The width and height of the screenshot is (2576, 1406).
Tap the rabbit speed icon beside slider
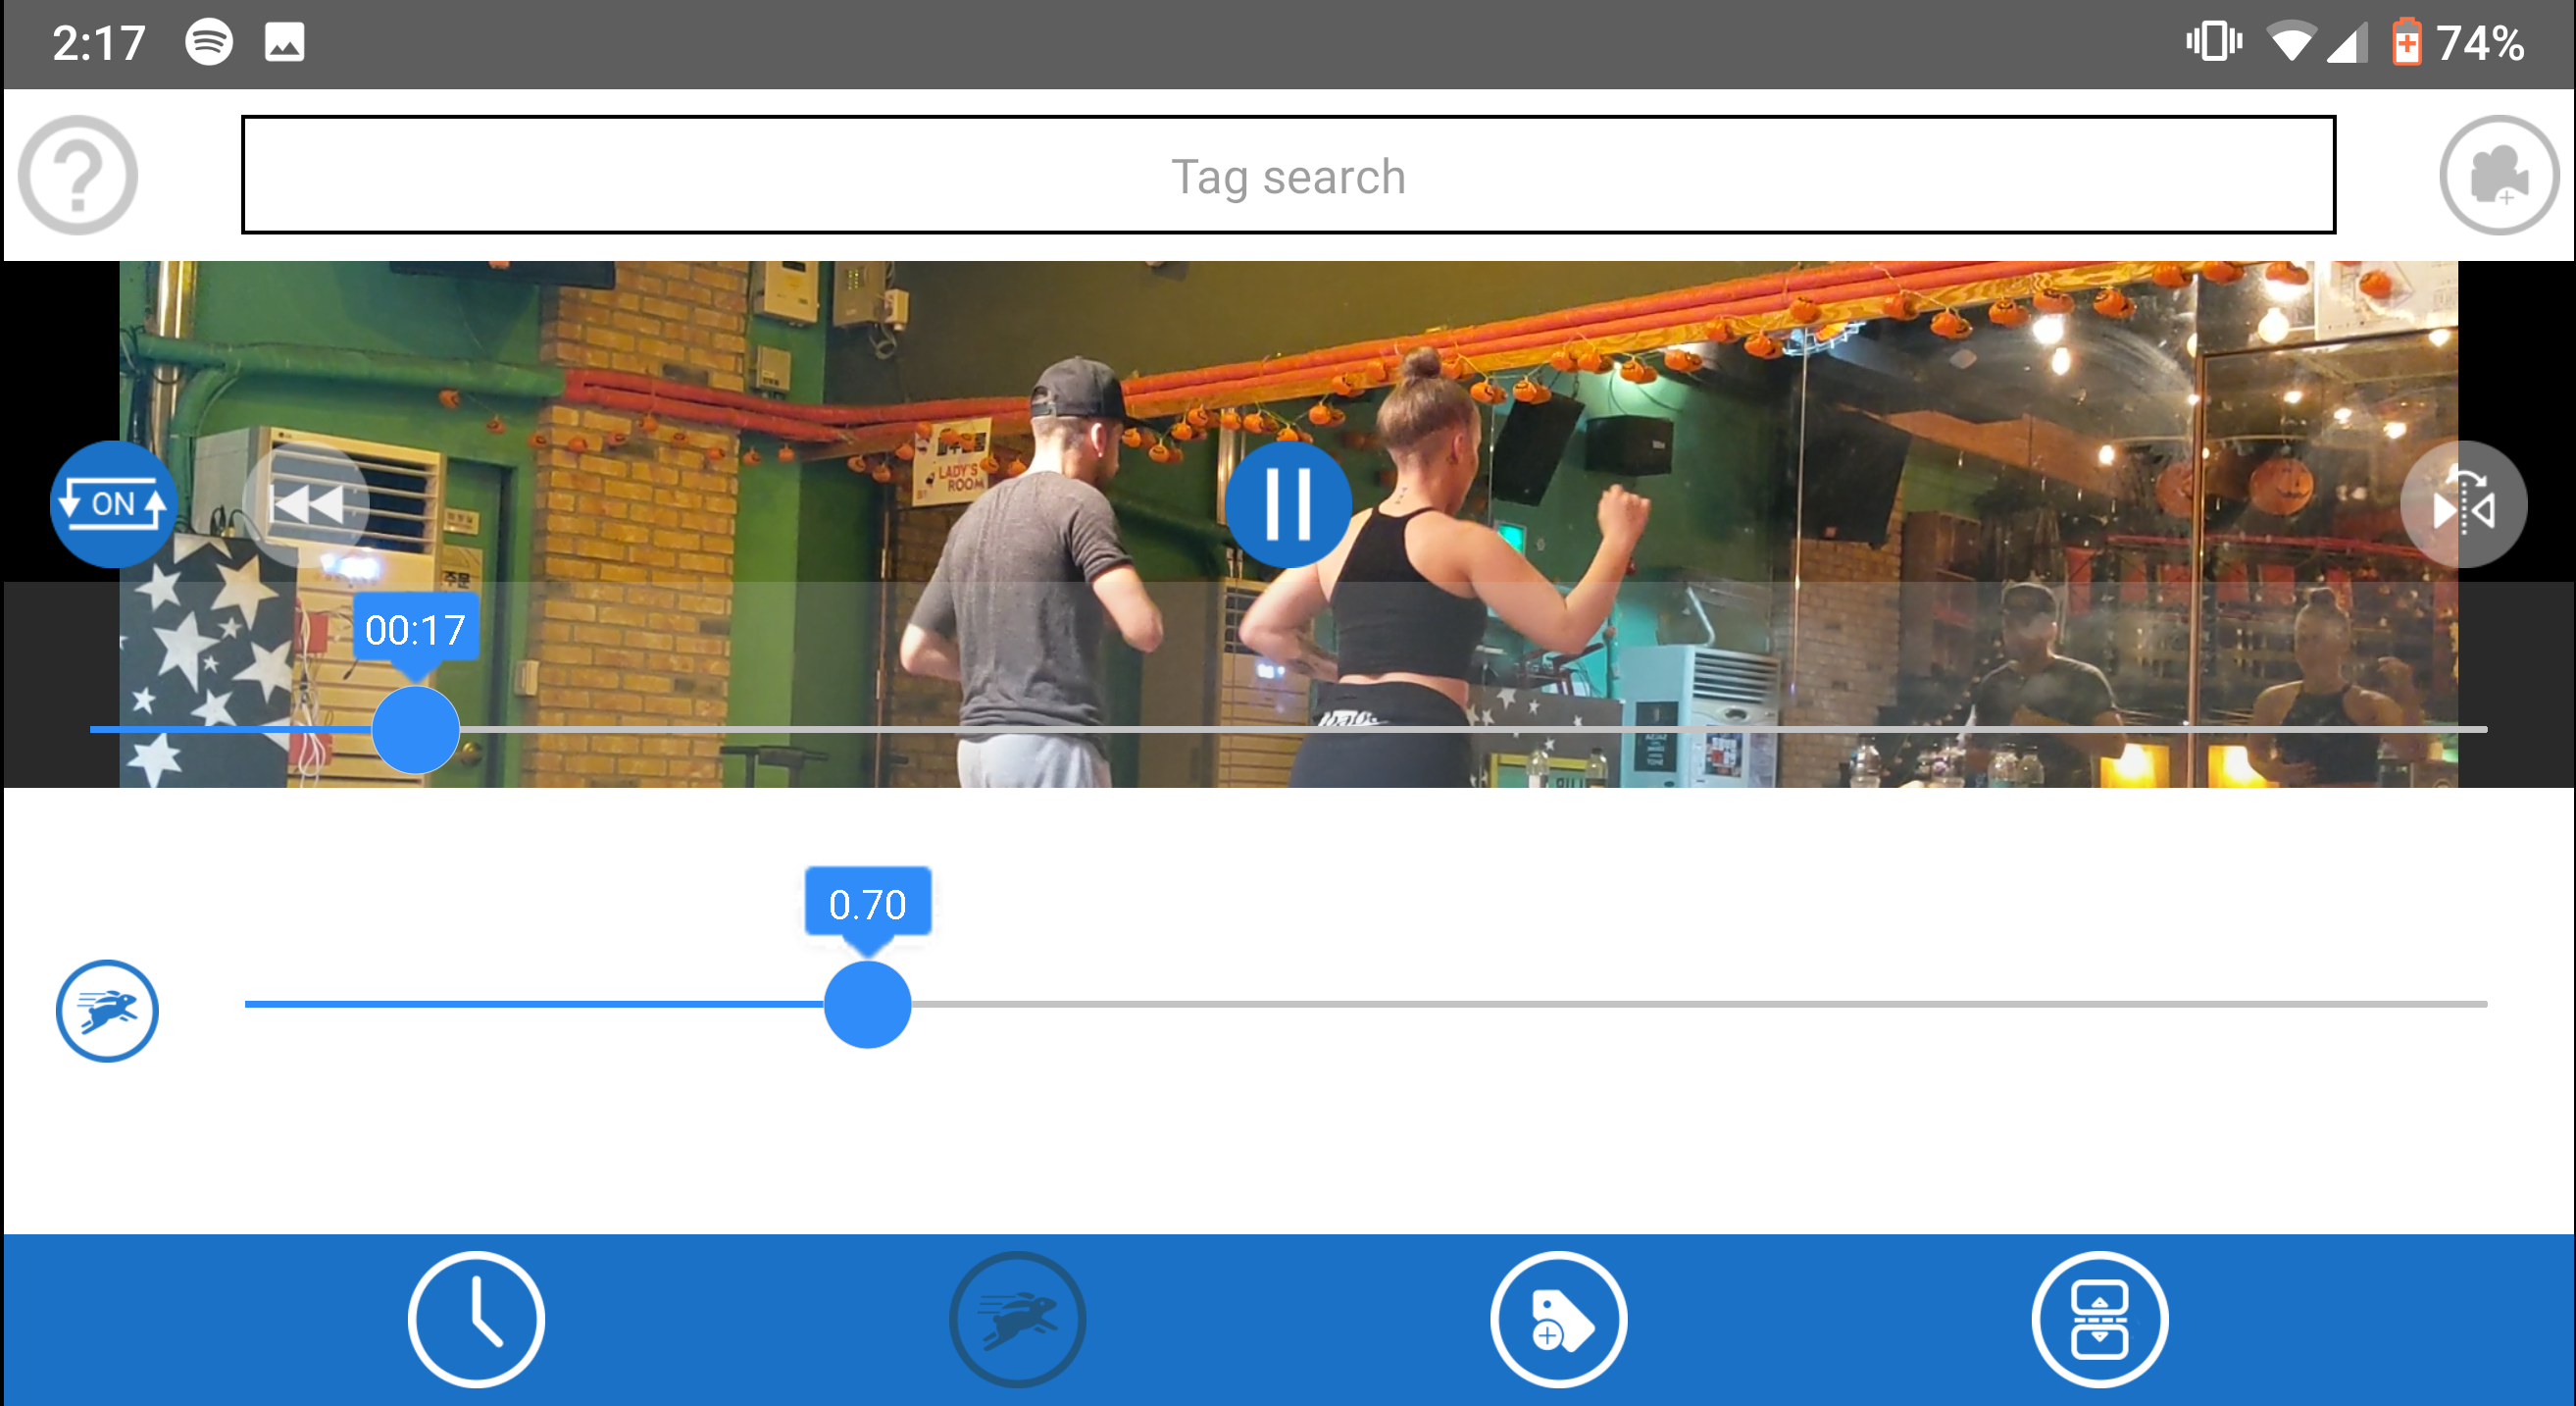107,1011
